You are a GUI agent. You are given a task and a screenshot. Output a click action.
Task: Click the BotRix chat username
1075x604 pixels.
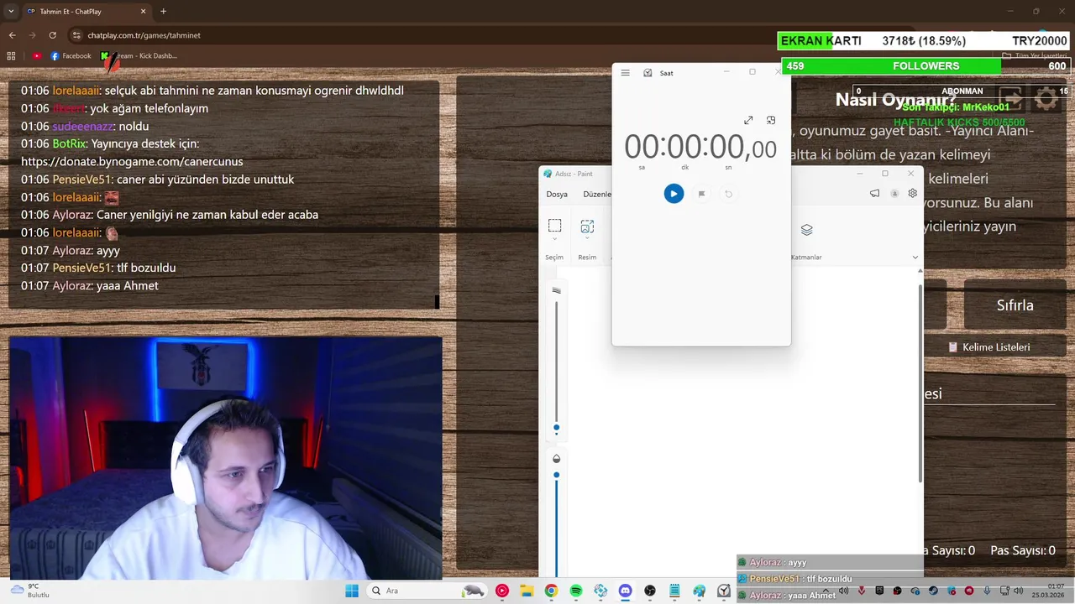(69, 143)
